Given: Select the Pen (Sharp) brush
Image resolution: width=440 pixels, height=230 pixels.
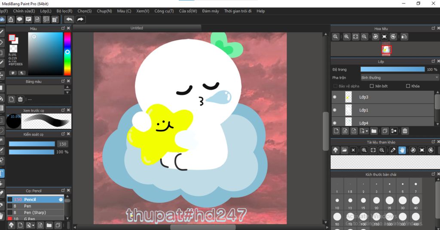Looking at the screenshot, I should click(x=35, y=212).
